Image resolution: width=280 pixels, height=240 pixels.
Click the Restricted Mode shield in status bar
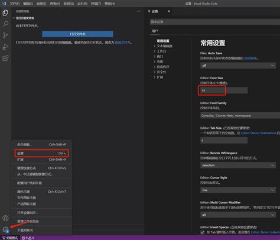click(x=10, y=238)
